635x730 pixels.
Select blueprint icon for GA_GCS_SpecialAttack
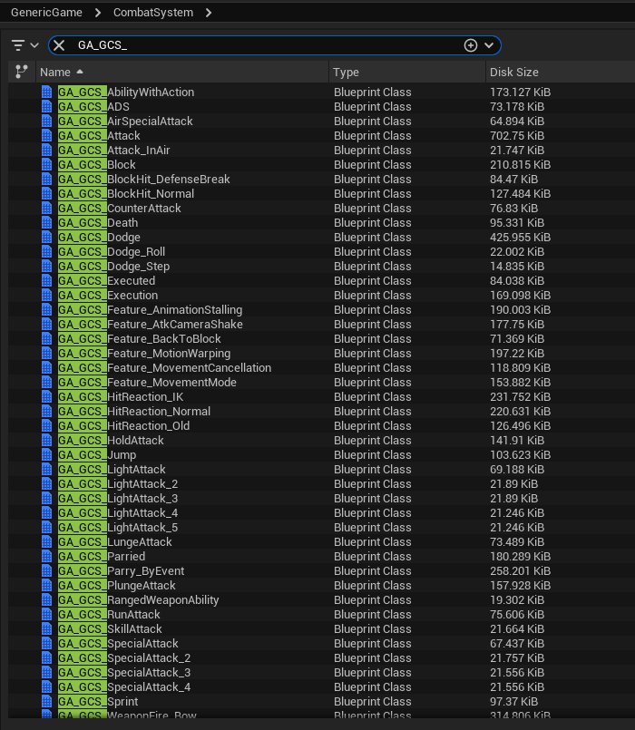pos(46,644)
